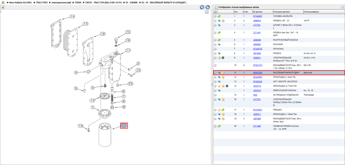Select callout 14 on the diagram

point(72,17)
